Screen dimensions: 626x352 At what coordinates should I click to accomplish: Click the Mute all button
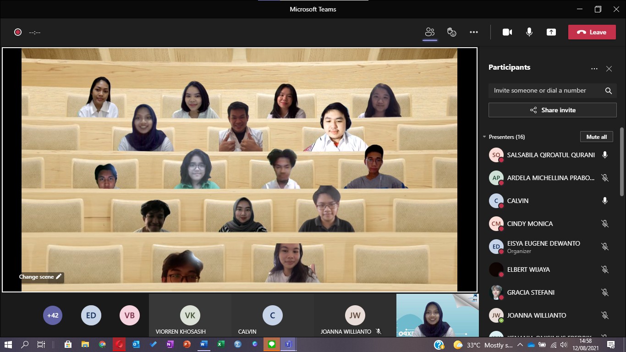(596, 137)
